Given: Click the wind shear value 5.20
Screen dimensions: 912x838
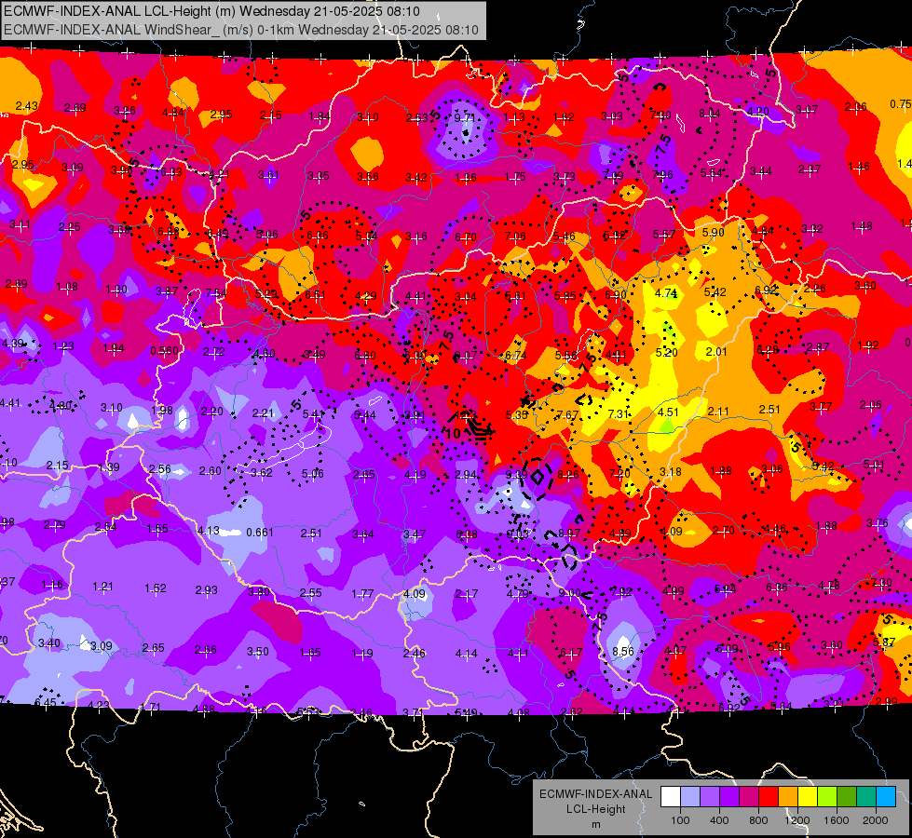Looking at the screenshot, I should tap(667, 352).
